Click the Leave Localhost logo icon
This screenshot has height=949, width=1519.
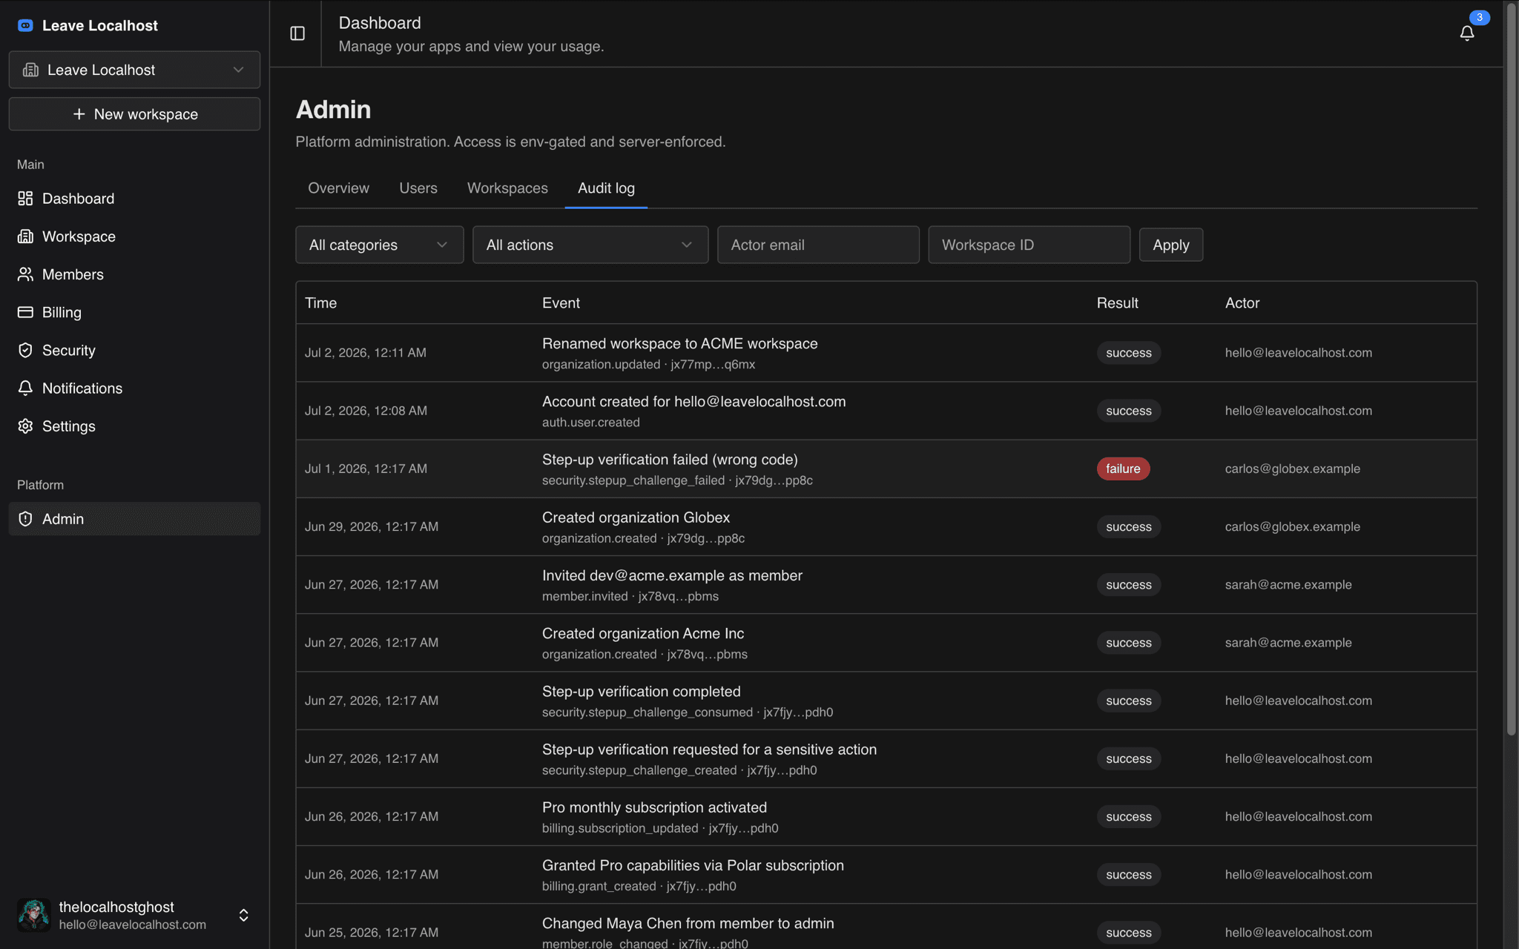coord(25,25)
